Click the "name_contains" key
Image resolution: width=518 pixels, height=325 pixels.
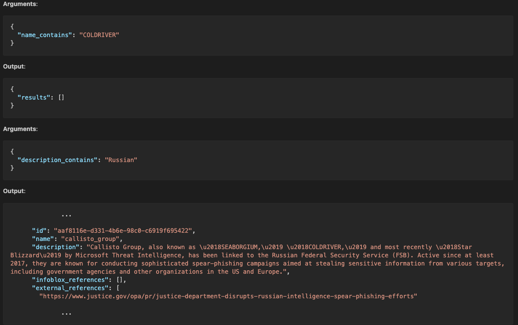click(44, 35)
